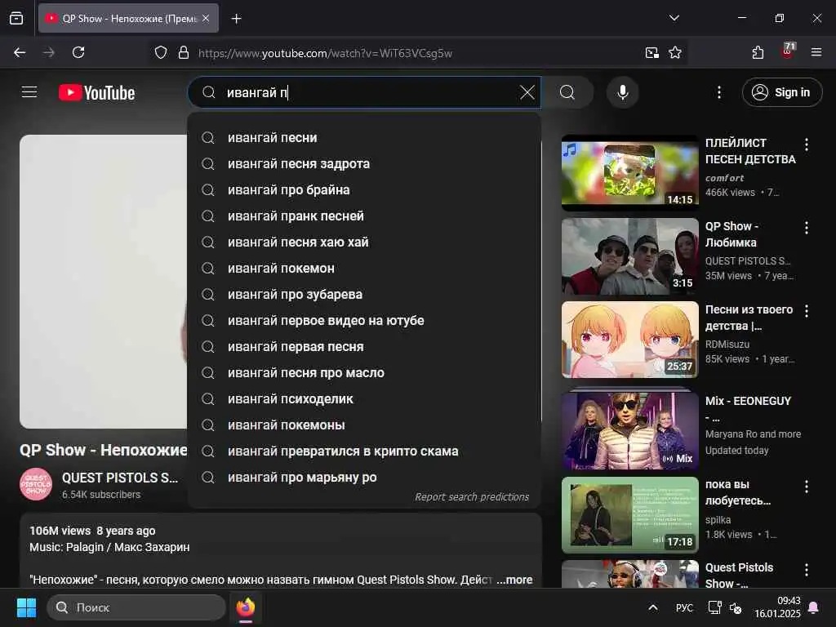Viewport: 836px width, 627px height.
Task: Switch the РУС input language indicator
Action: [684, 607]
